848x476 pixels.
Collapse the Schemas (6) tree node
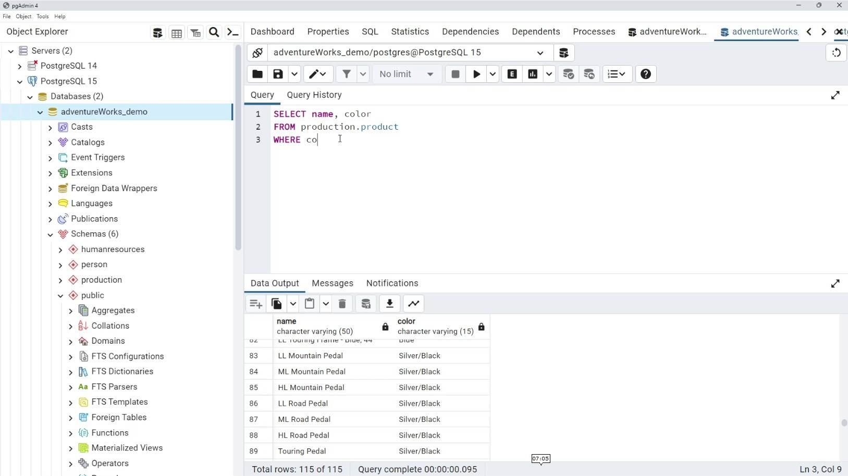(x=50, y=234)
